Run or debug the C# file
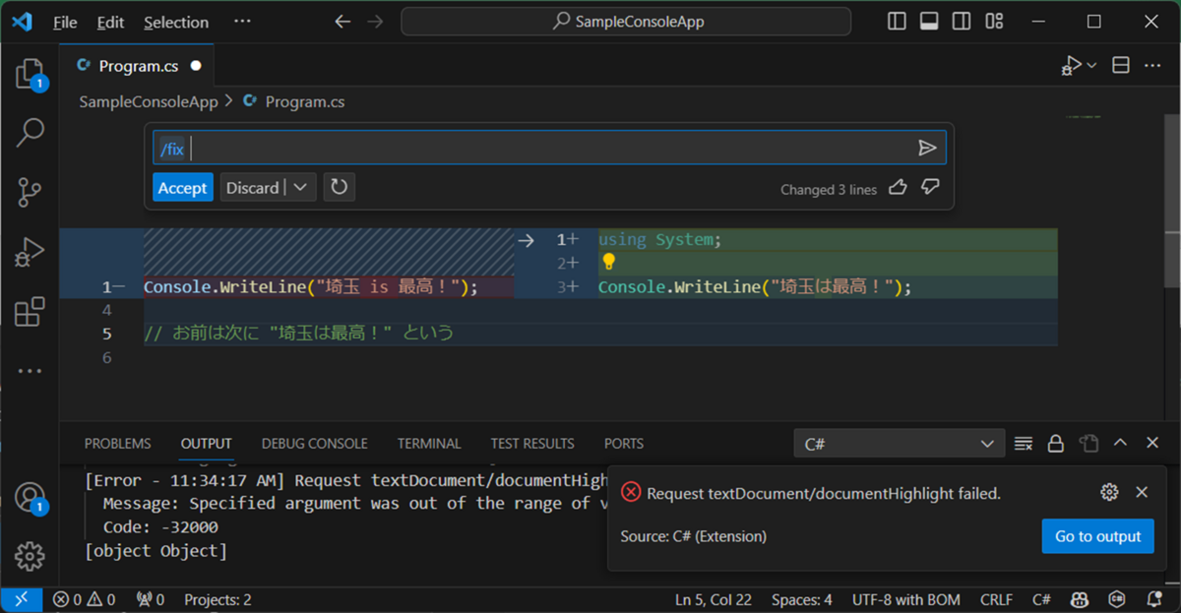This screenshot has height=613, width=1181. tap(1071, 66)
